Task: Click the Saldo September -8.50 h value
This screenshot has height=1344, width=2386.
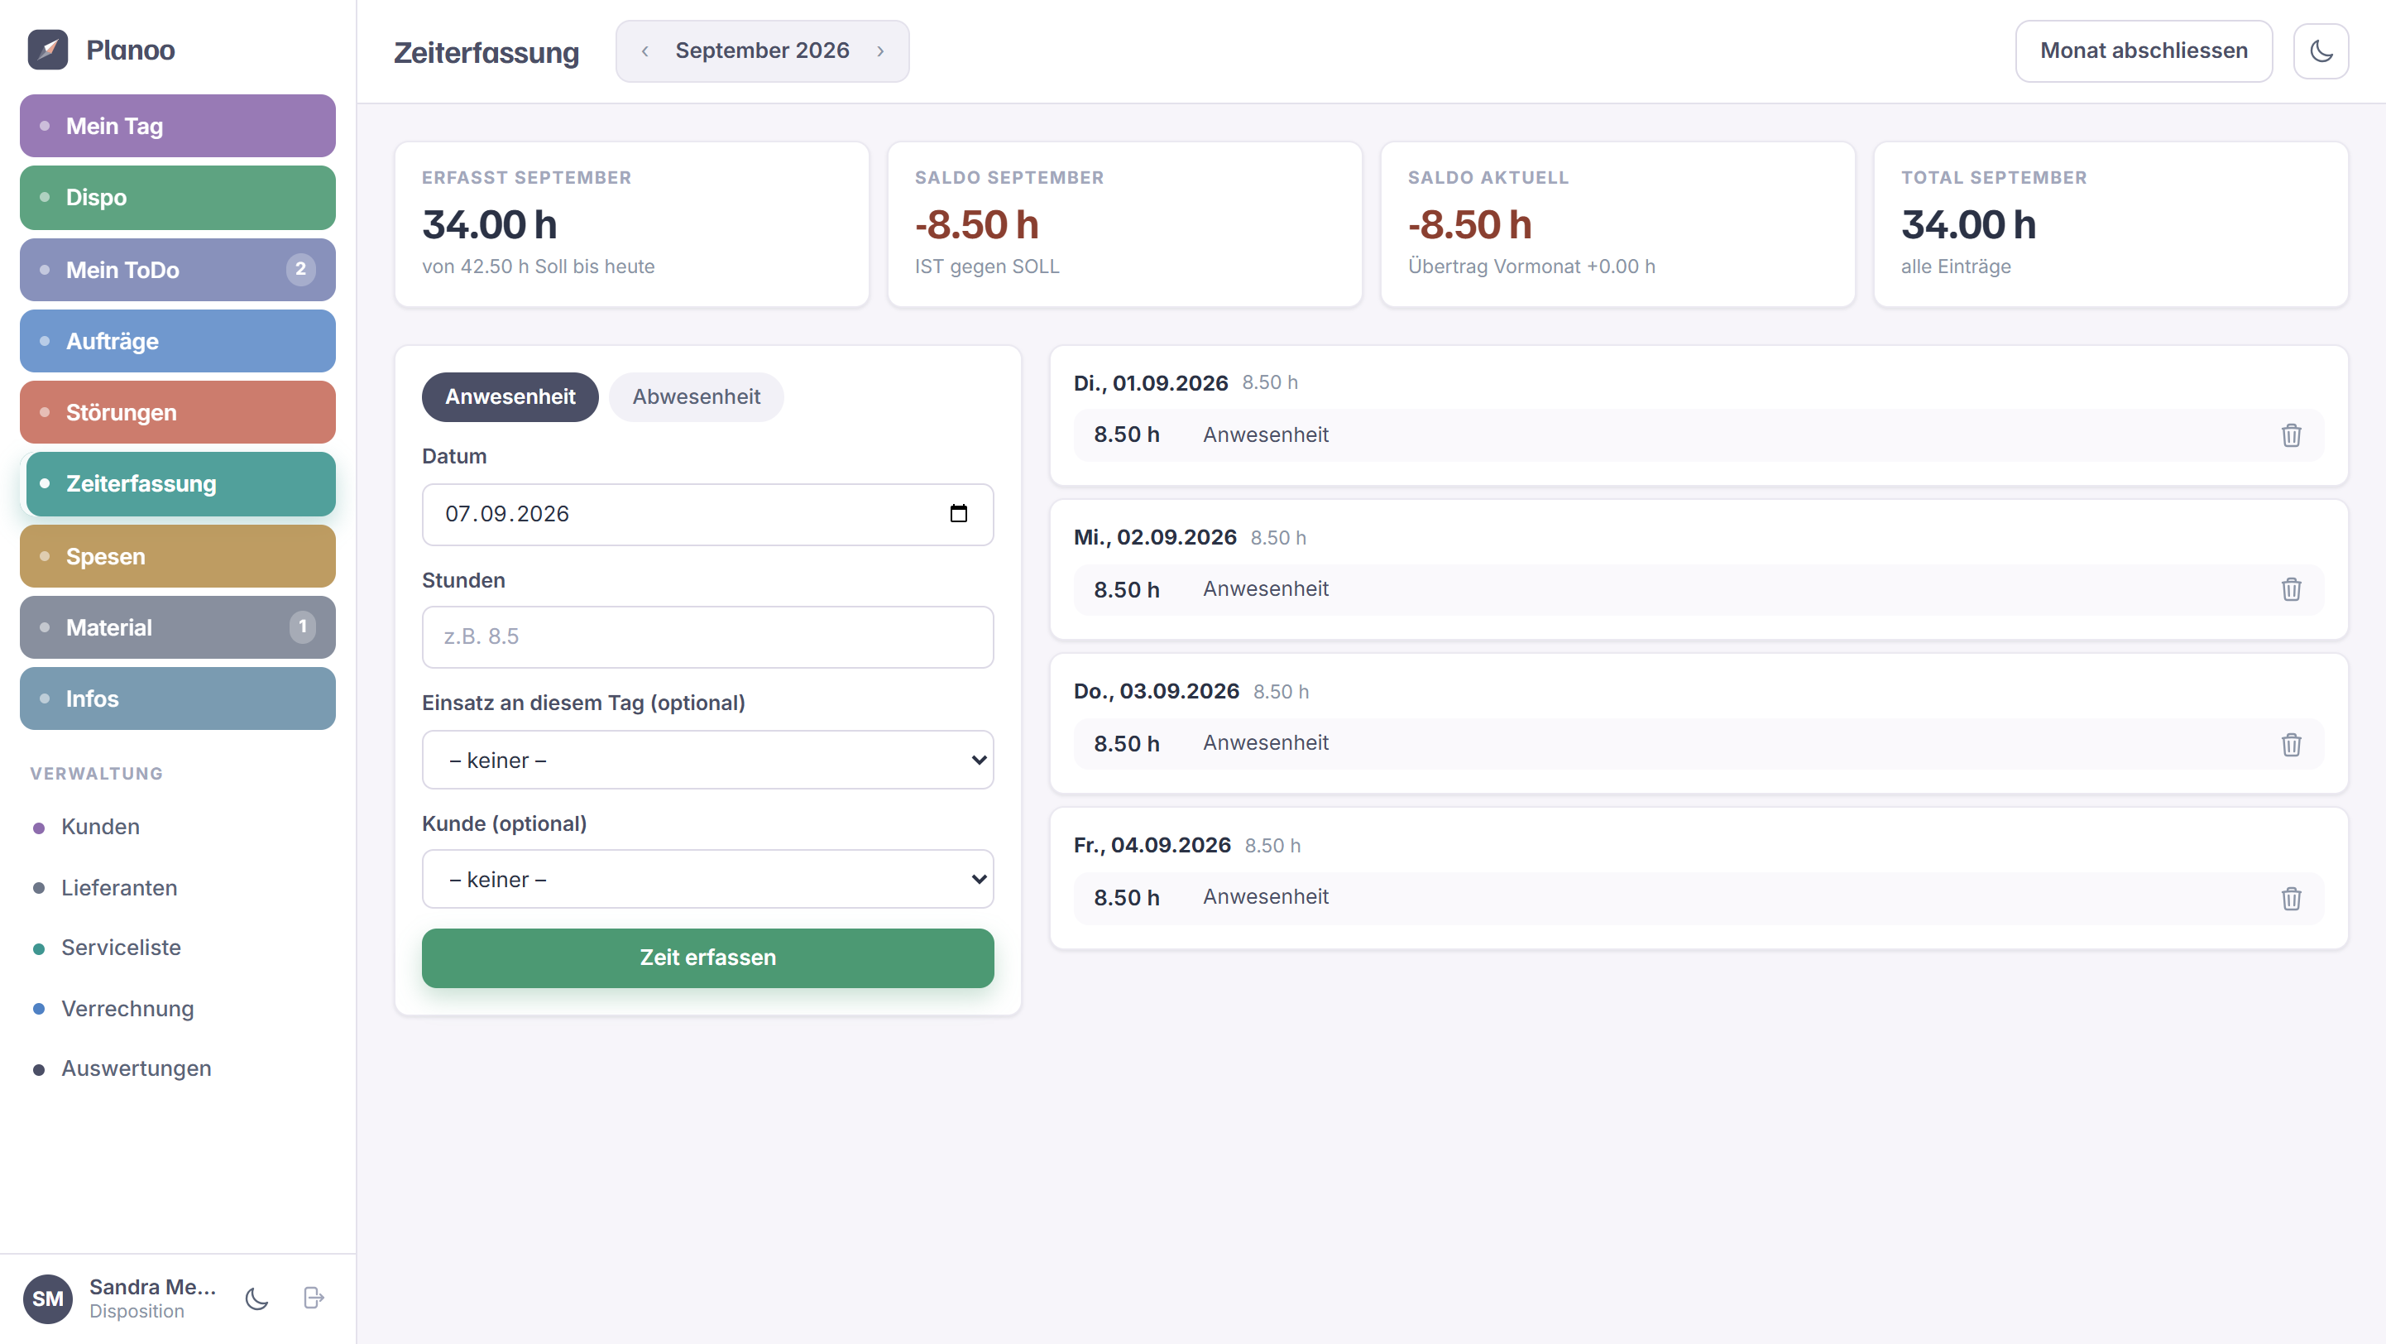Action: [976, 225]
